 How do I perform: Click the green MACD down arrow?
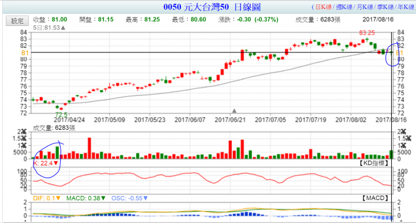point(103,198)
